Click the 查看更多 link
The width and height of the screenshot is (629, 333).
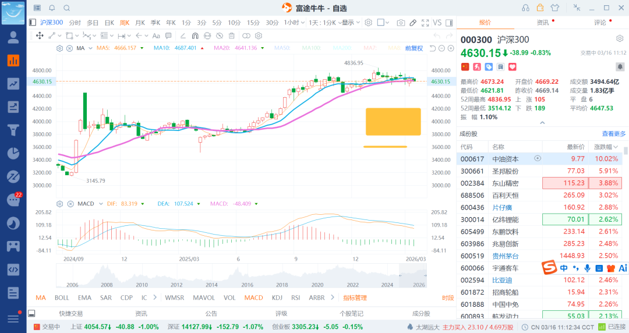[x=614, y=134]
